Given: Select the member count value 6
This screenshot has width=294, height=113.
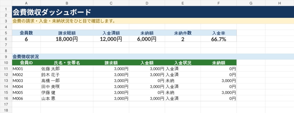Looking at the screenshot, I should [26, 39].
